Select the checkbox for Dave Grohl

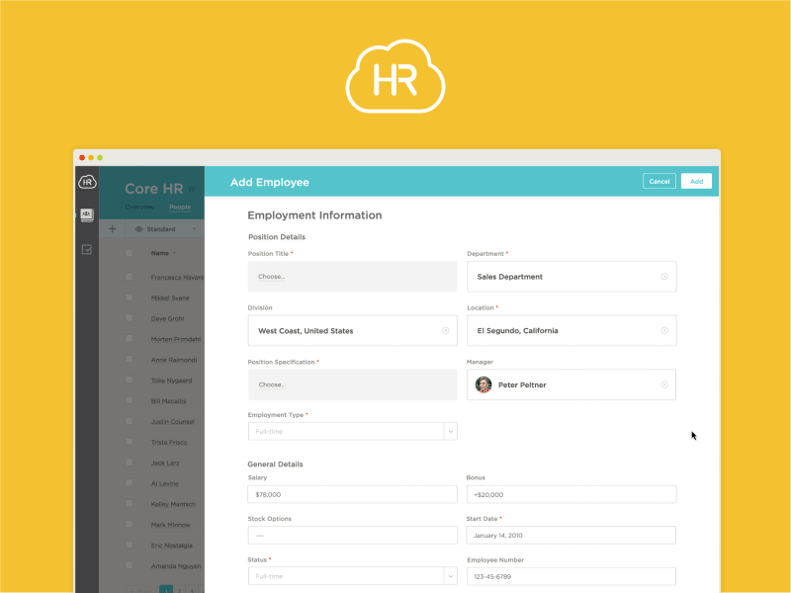(130, 318)
